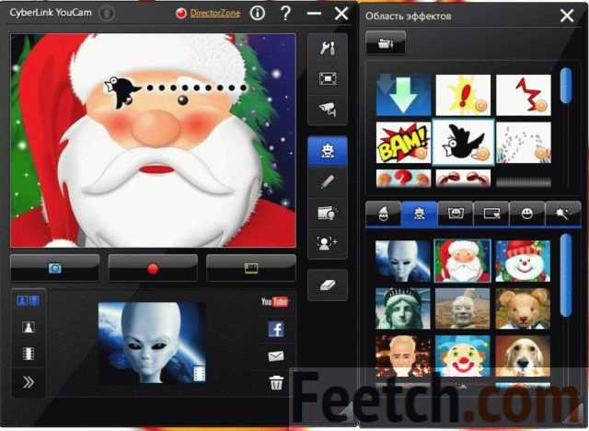Screen dimensions: 589x431
Task: Open the alien video thumbnail in library
Action: point(152,343)
